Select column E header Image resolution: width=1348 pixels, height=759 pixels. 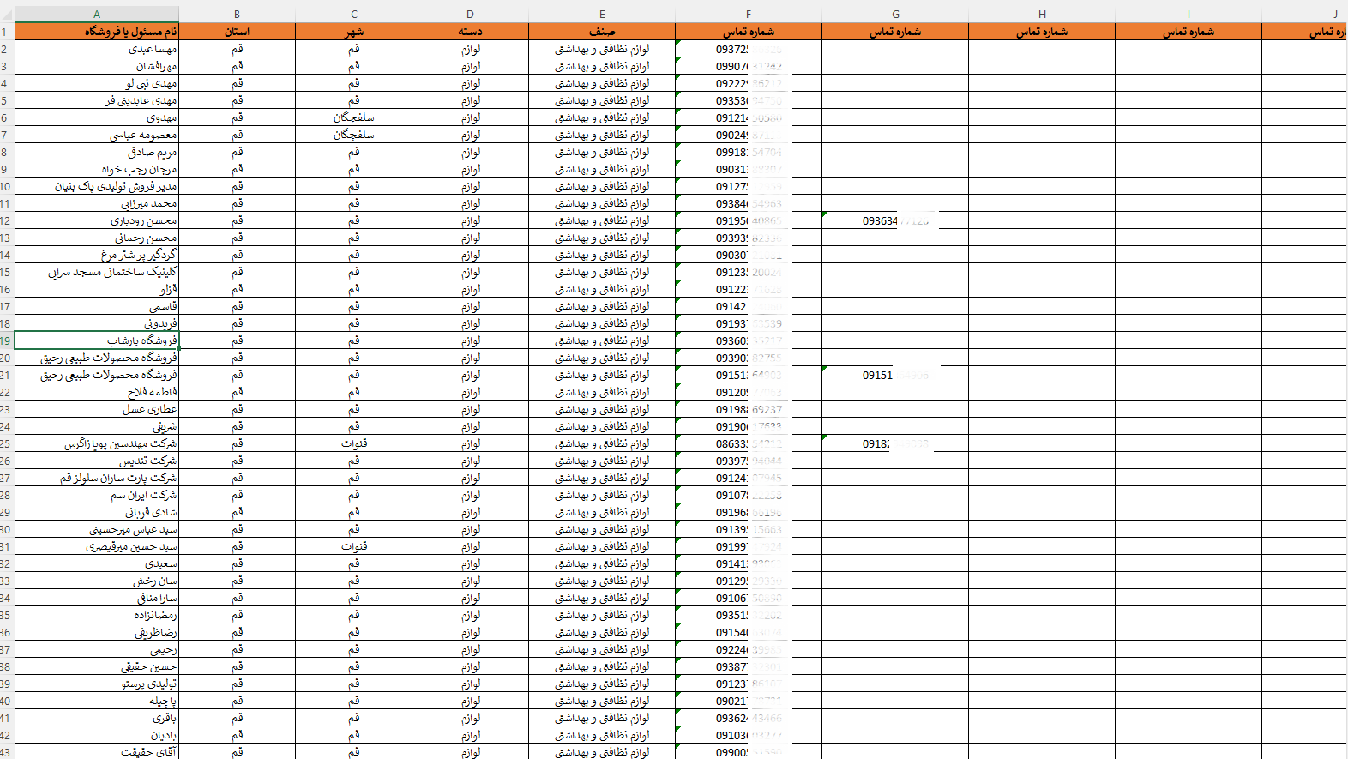(602, 14)
